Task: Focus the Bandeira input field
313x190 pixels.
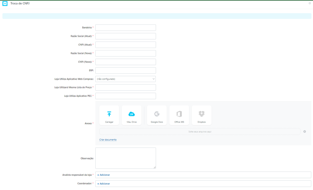Action: [126, 28]
